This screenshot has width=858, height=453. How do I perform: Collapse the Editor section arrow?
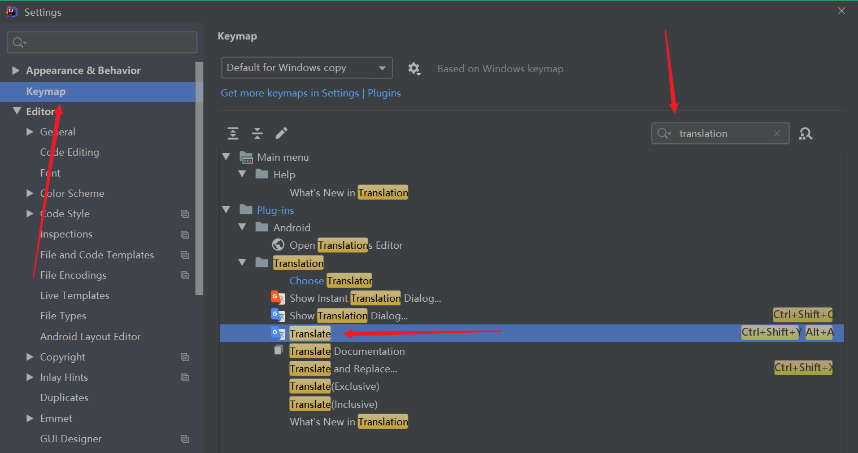[x=16, y=111]
